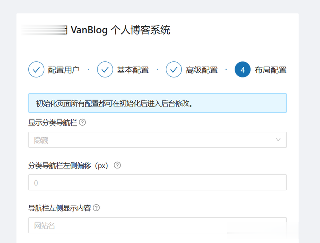The height and width of the screenshot is (243, 320).
Task: Click the help icon beside 分类导航栏左侧偏移 (px)
Action: (117, 165)
